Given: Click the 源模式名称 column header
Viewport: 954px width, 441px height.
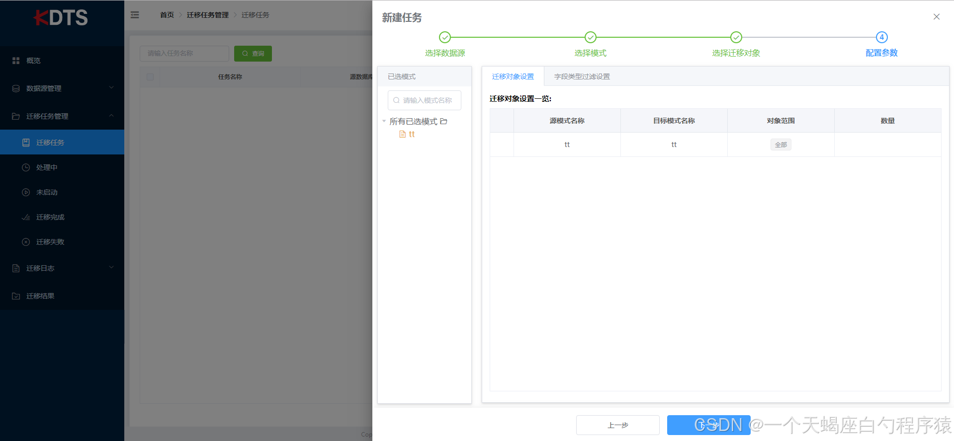Looking at the screenshot, I should pyautogui.click(x=567, y=121).
